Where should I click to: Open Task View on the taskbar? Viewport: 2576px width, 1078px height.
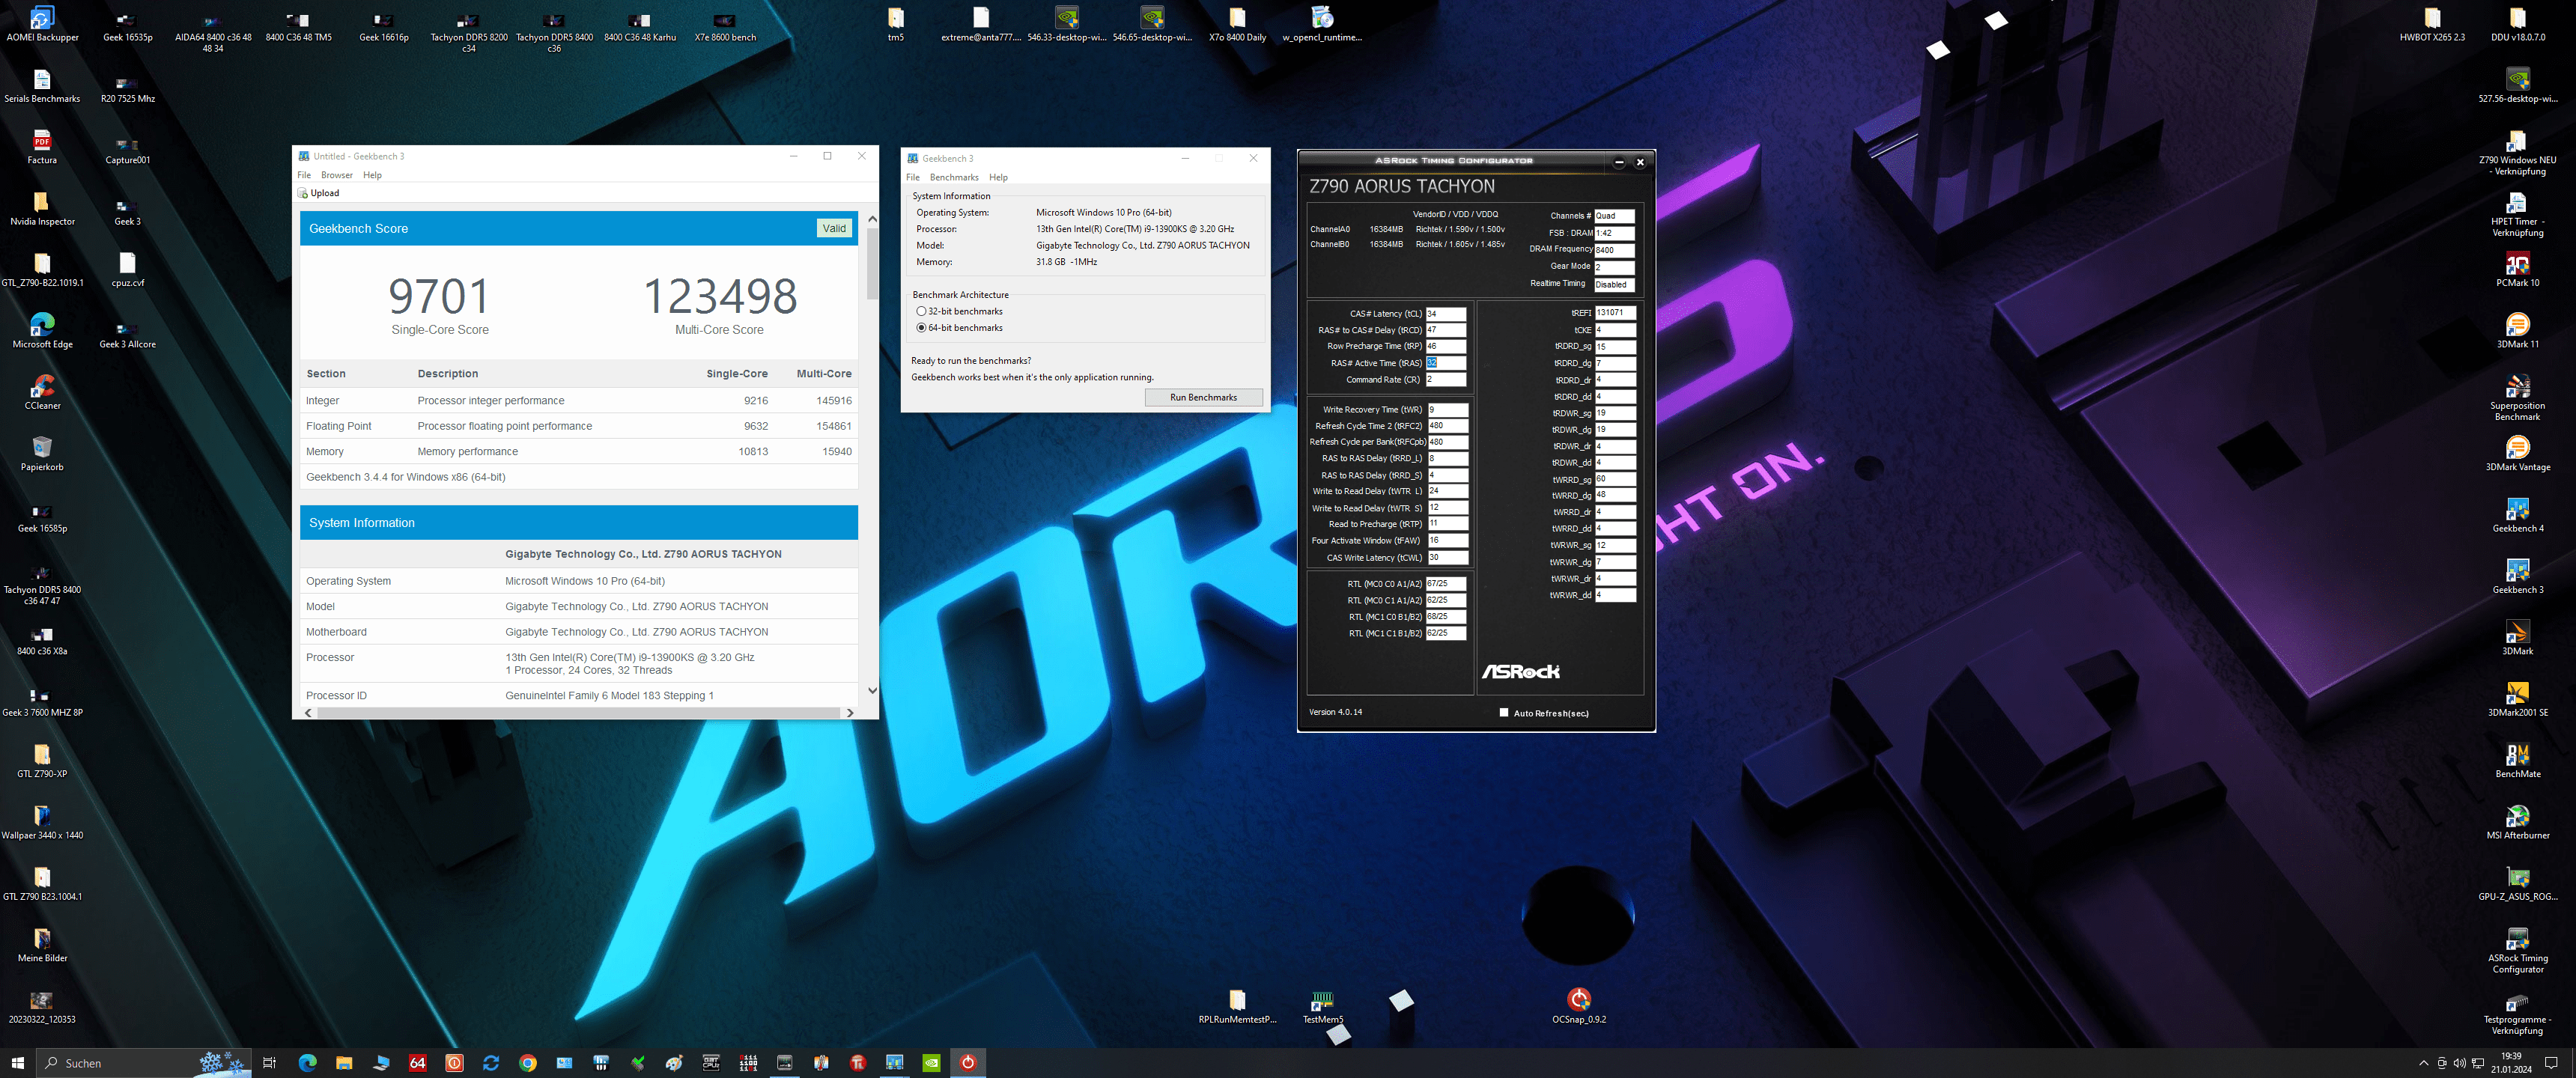coord(269,1063)
